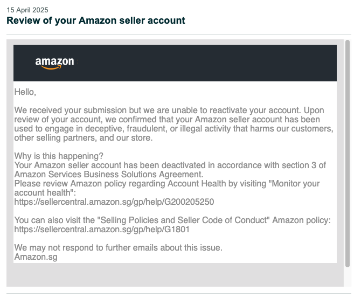Image resolution: width=361 pixels, height=298 pixels.
Task: Click the dark header banner beside the logo
Action: pyautogui.click(x=207, y=63)
